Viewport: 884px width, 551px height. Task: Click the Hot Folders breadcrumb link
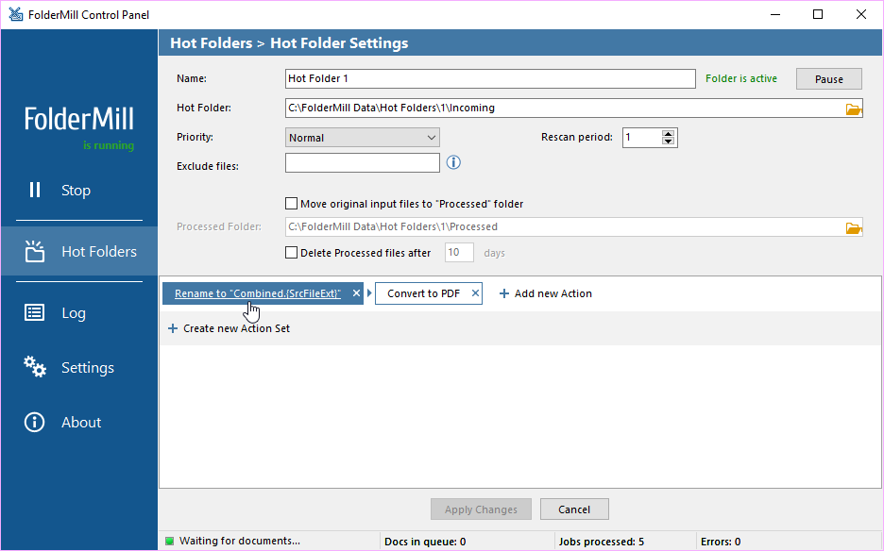click(212, 42)
